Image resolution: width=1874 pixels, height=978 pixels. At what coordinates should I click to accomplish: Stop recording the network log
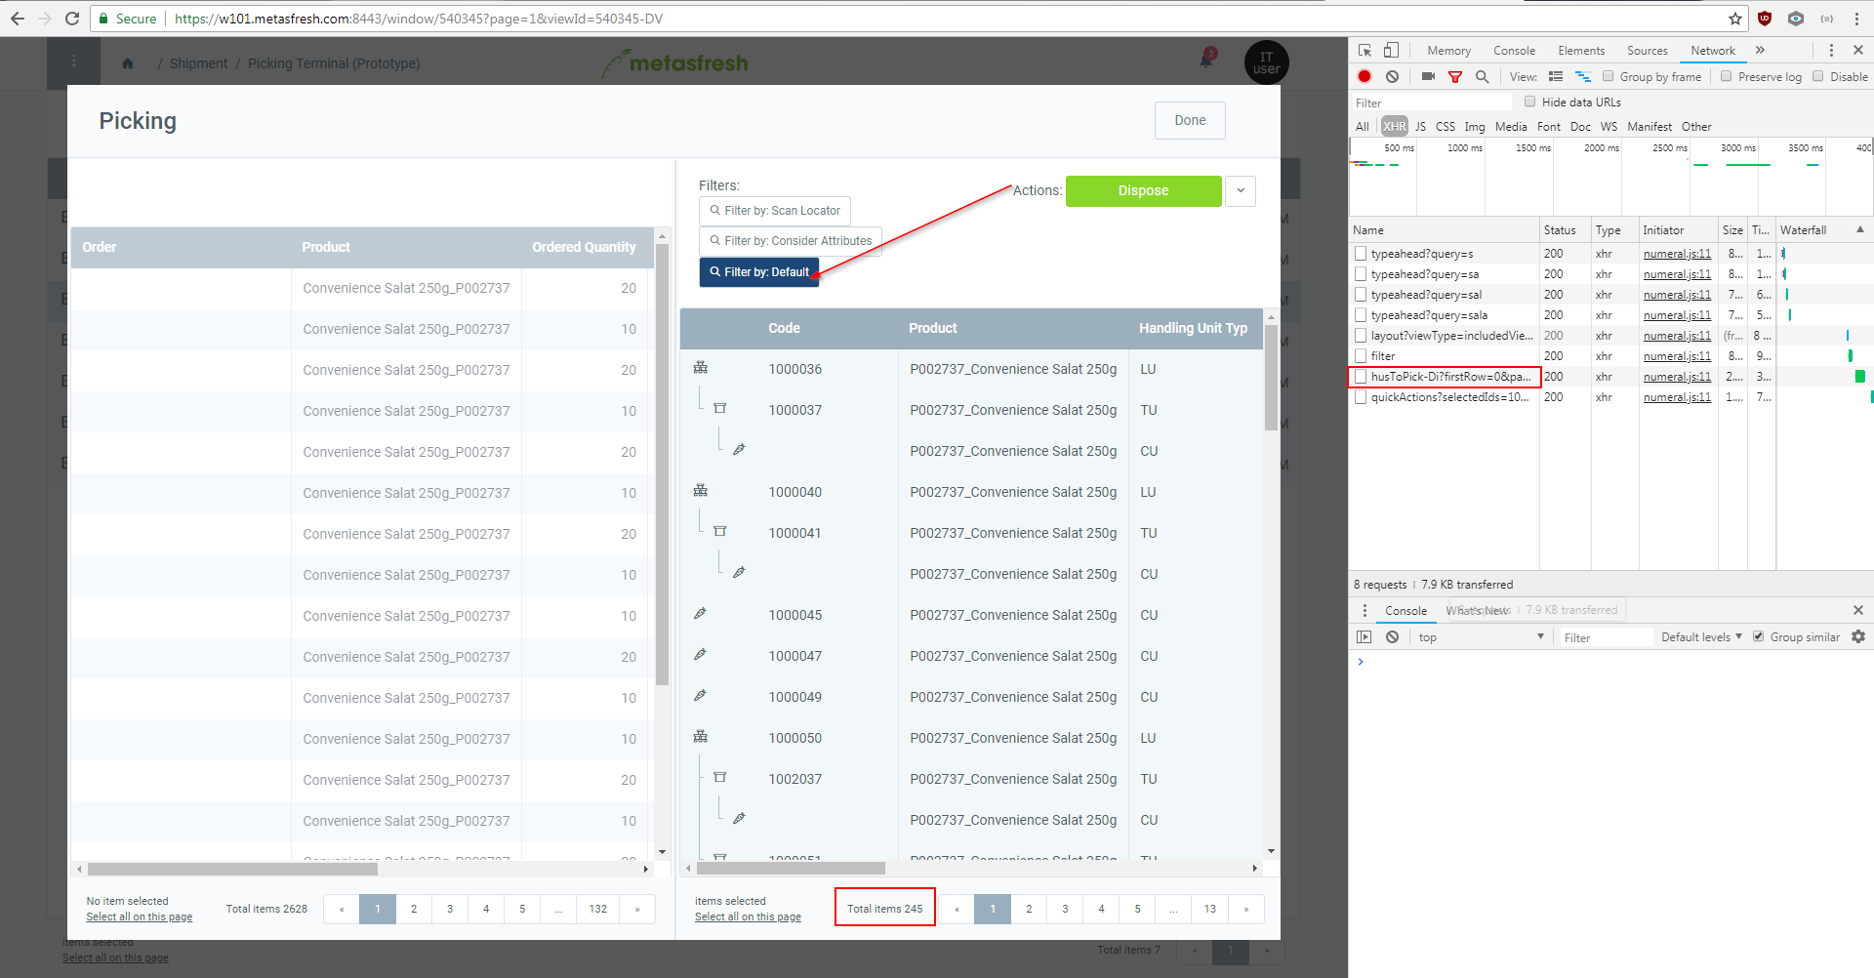[1364, 76]
